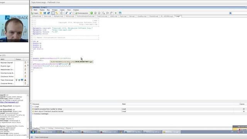This screenshot has width=247, height=139.
Task: Click the grey pause debugging icon
Action: point(95,13)
